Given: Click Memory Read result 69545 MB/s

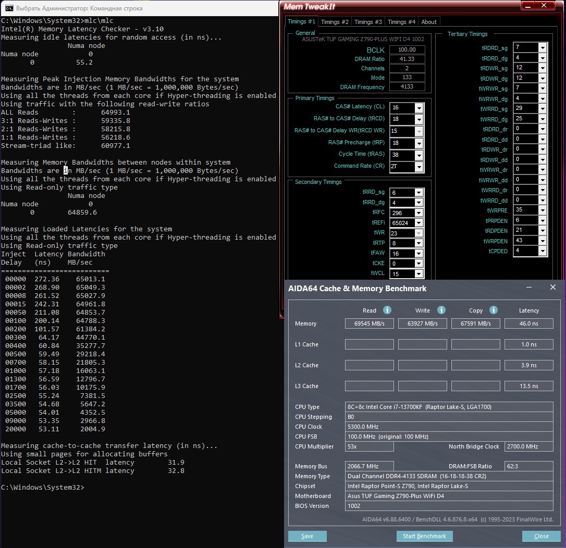Looking at the screenshot, I should click(x=370, y=323).
